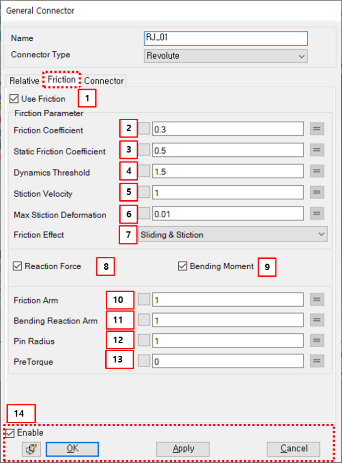The width and height of the screenshot is (342, 463).
Task: Open the Connector Type dropdown
Action: [303, 56]
